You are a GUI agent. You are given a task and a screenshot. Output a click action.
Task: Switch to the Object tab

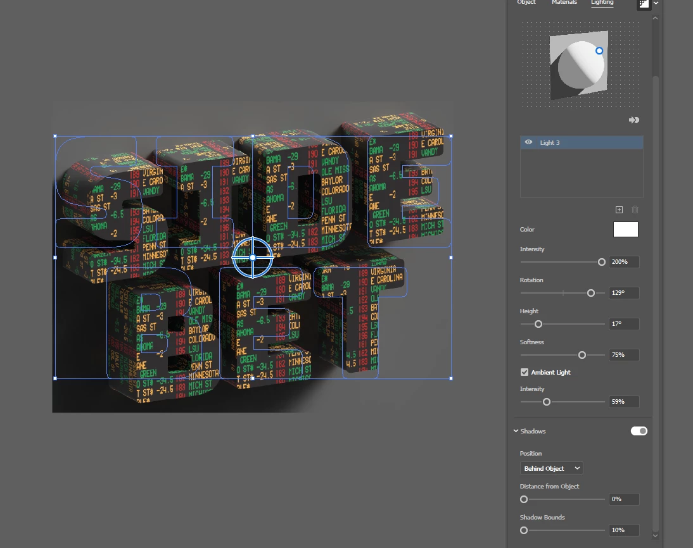[x=526, y=2]
